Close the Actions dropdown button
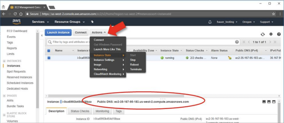 (x=99, y=33)
